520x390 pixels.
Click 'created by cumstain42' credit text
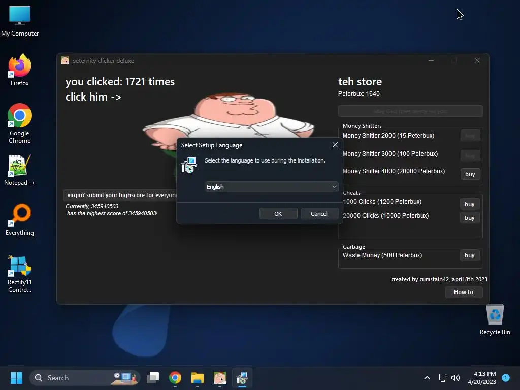439,279
